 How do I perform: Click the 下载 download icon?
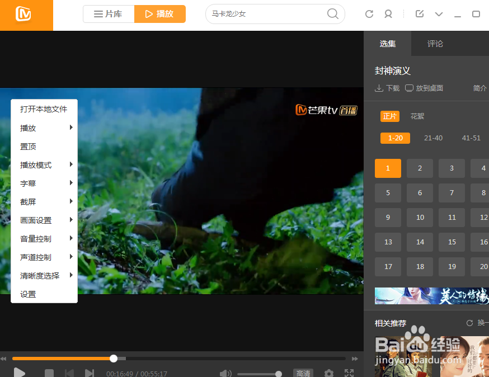[379, 88]
